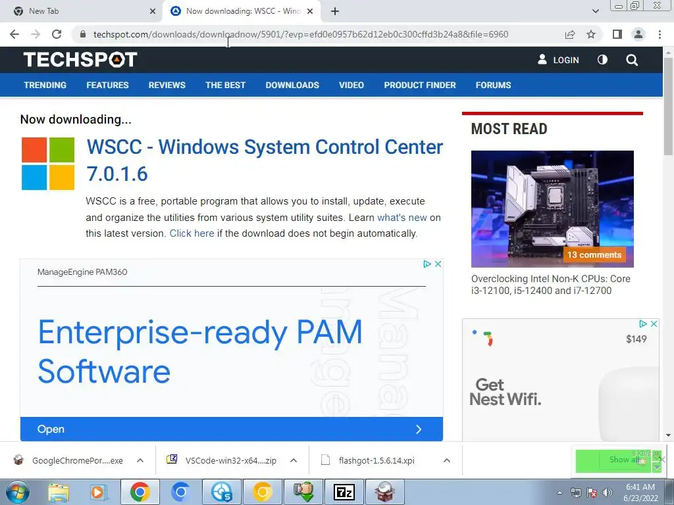
Task: Open the Chrome three-dot menu
Action: [x=660, y=34]
